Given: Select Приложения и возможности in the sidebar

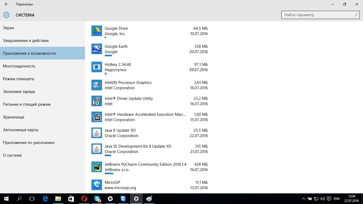Looking at the screenshot, I should click(x=43, y=53).
